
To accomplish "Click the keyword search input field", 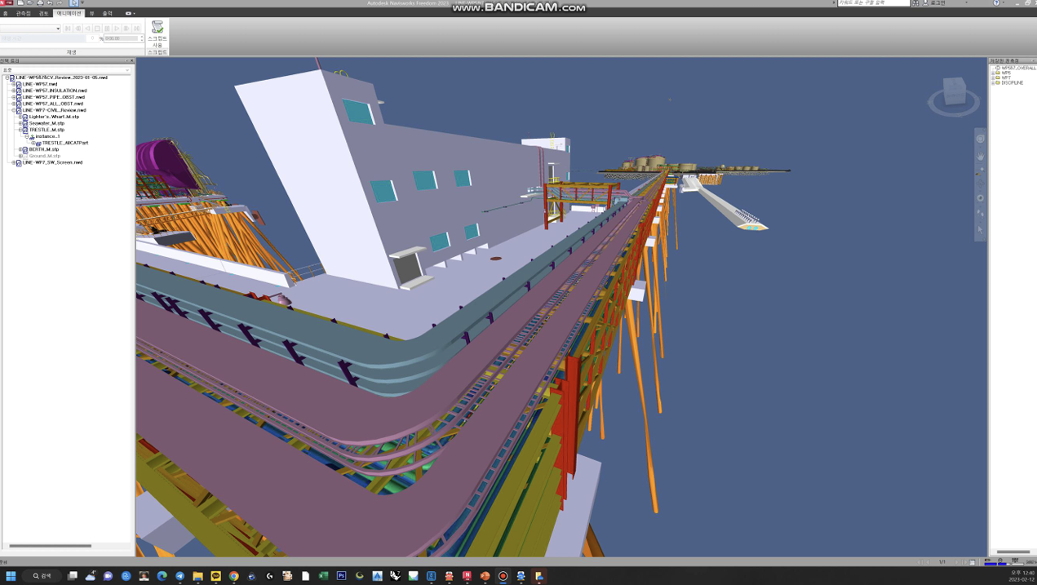I will pos(872,3).
